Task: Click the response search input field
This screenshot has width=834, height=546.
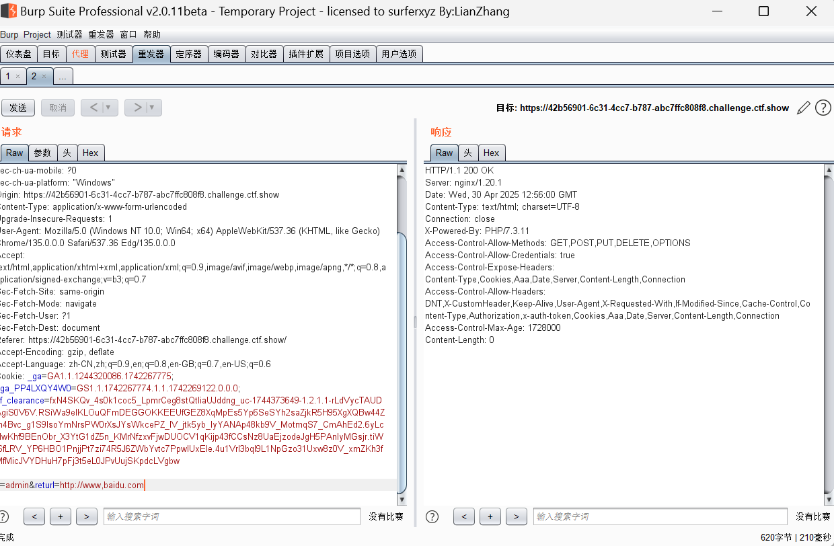Action: tap(660, 516)
